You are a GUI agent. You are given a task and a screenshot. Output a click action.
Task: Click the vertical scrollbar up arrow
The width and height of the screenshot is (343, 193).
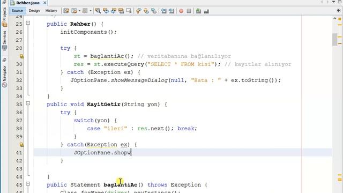334,19
